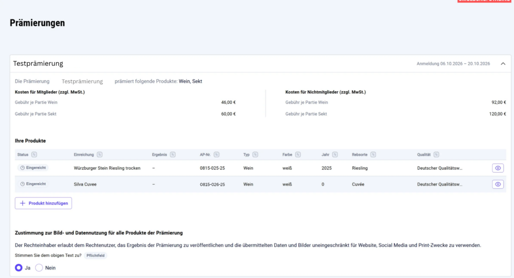Image resolution: width=514 pixels, height=278 pixels.
Task: Click the Prämierungen page heading
Action: click(x=37, y=23)
